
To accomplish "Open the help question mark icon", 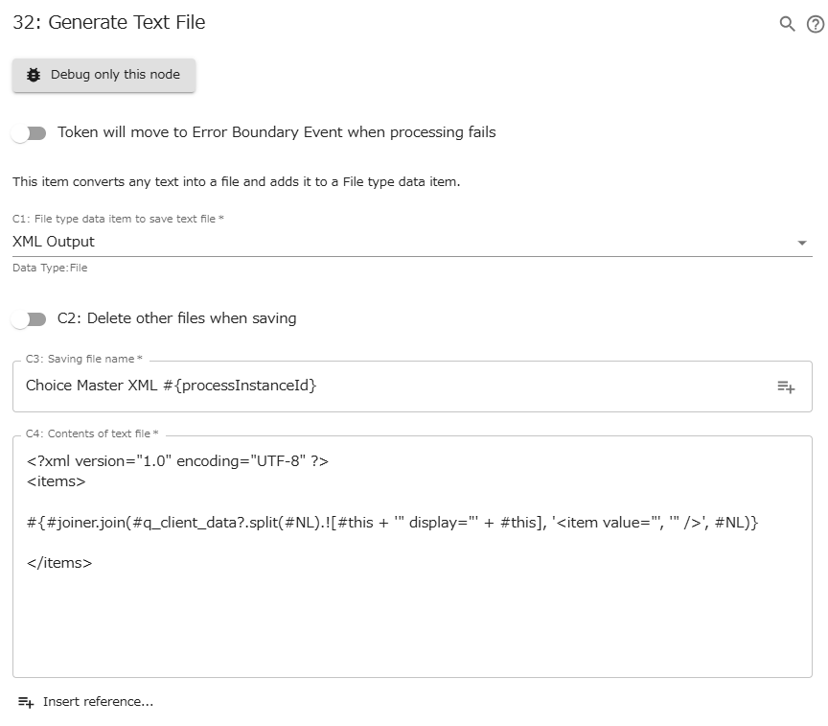I will 815,24.
